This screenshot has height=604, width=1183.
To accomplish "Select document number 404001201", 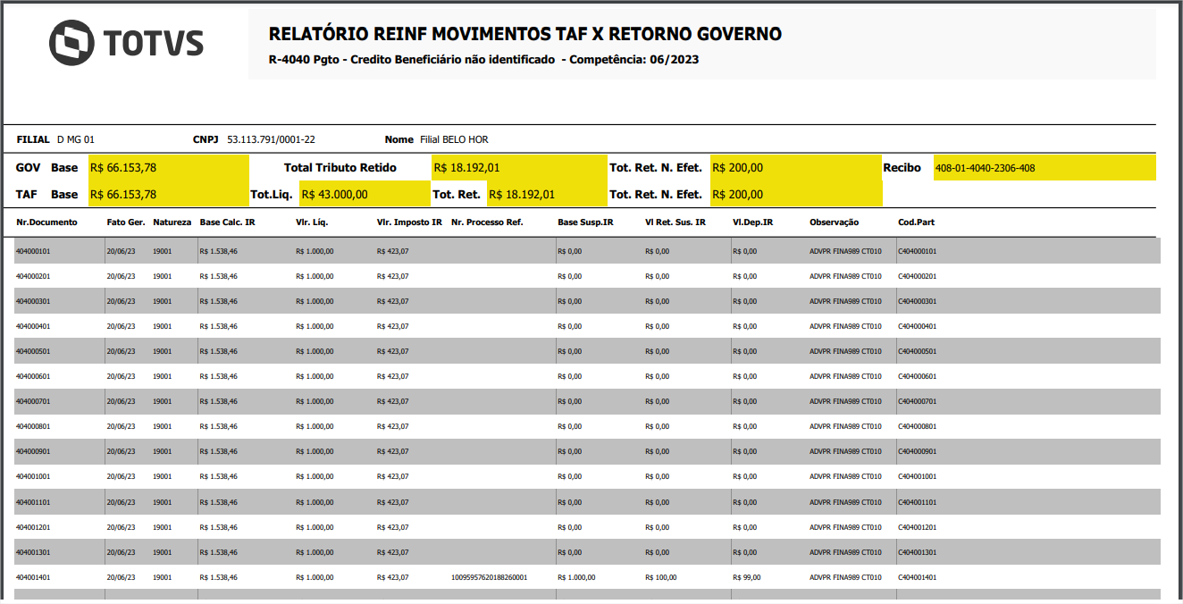I will [33, 528].
